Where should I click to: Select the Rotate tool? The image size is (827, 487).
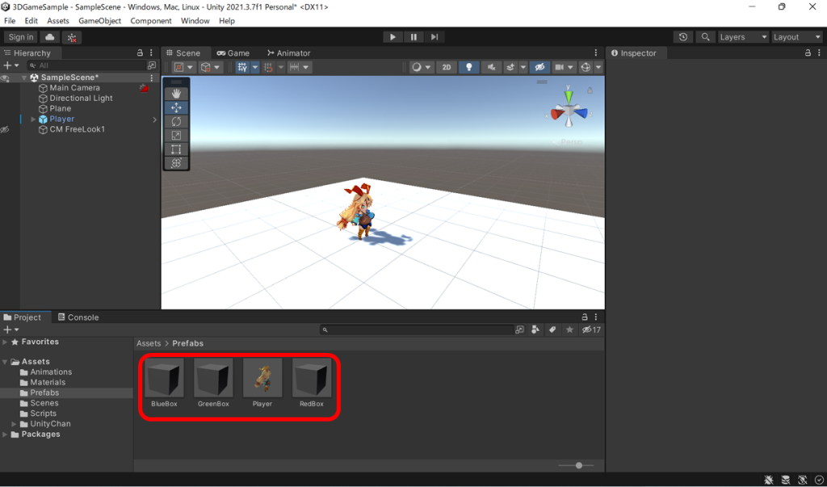click(176, 121)
